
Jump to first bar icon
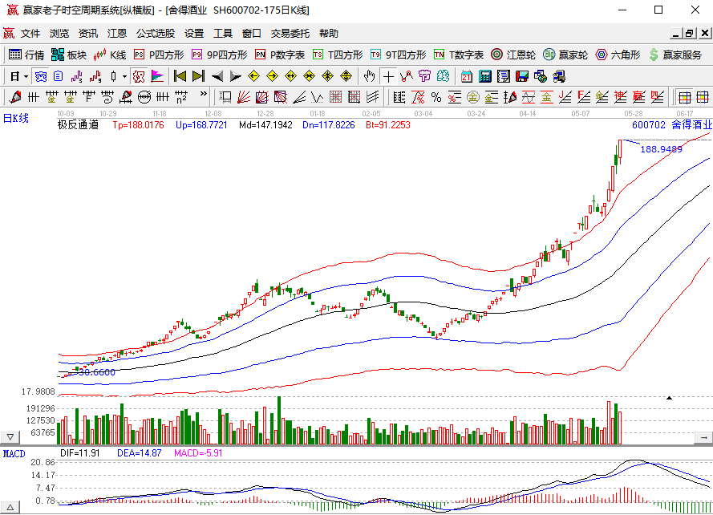tap(180, 76)
